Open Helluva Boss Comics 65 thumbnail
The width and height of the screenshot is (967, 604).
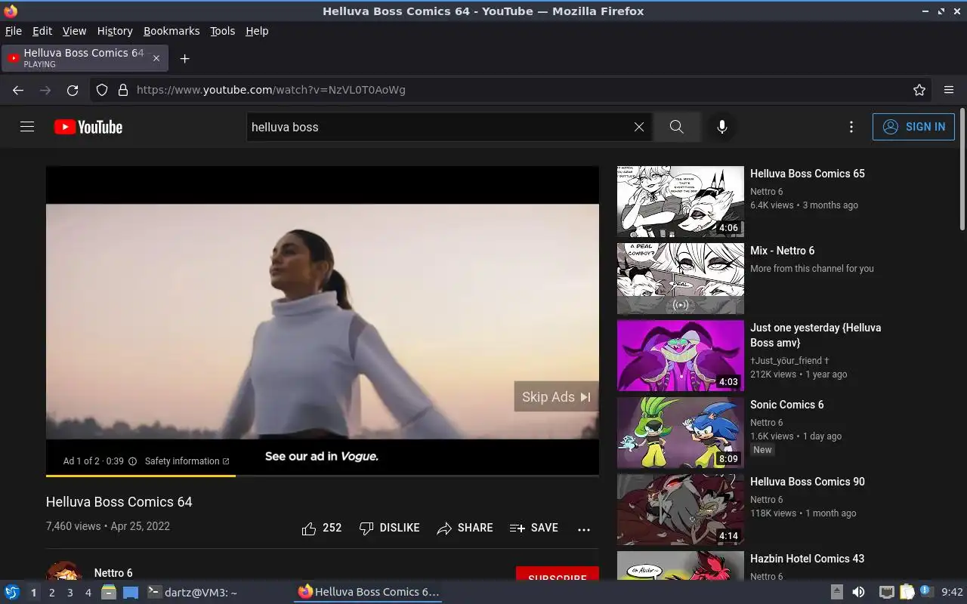pos(681,202)
